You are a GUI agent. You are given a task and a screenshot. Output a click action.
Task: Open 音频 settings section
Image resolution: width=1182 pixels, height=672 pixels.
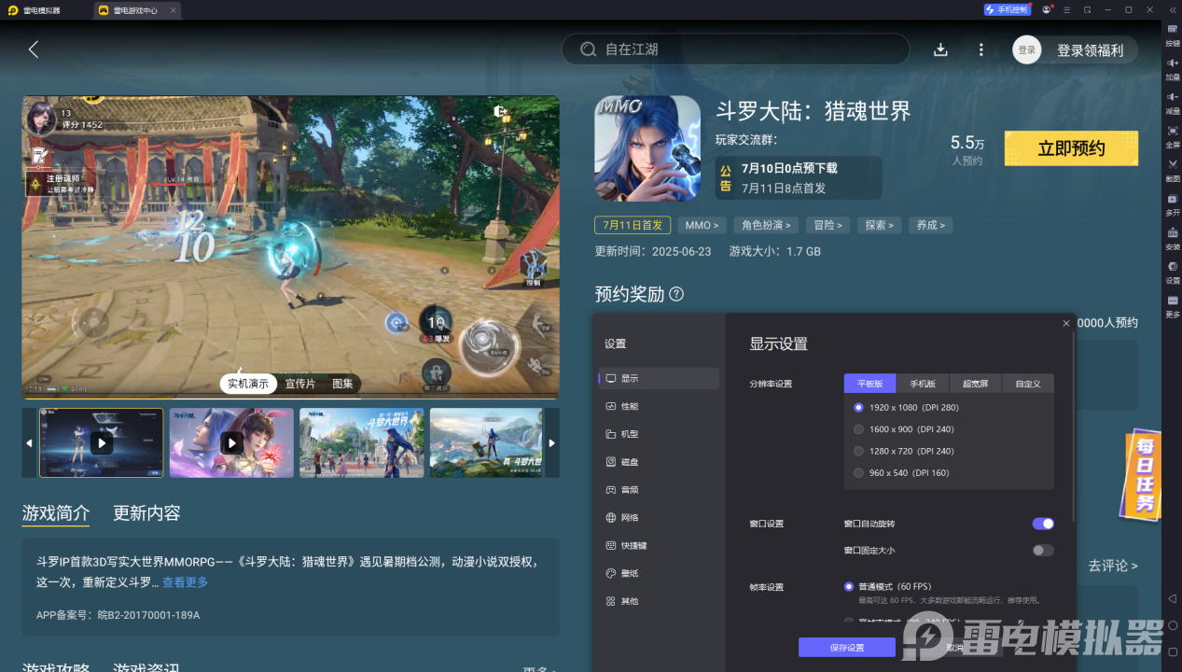click(x=659, y=489)
